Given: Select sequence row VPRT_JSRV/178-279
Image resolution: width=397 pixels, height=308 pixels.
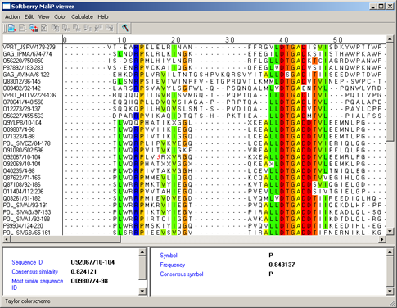Looking at the screenshot, I should (x=29, y=48).
